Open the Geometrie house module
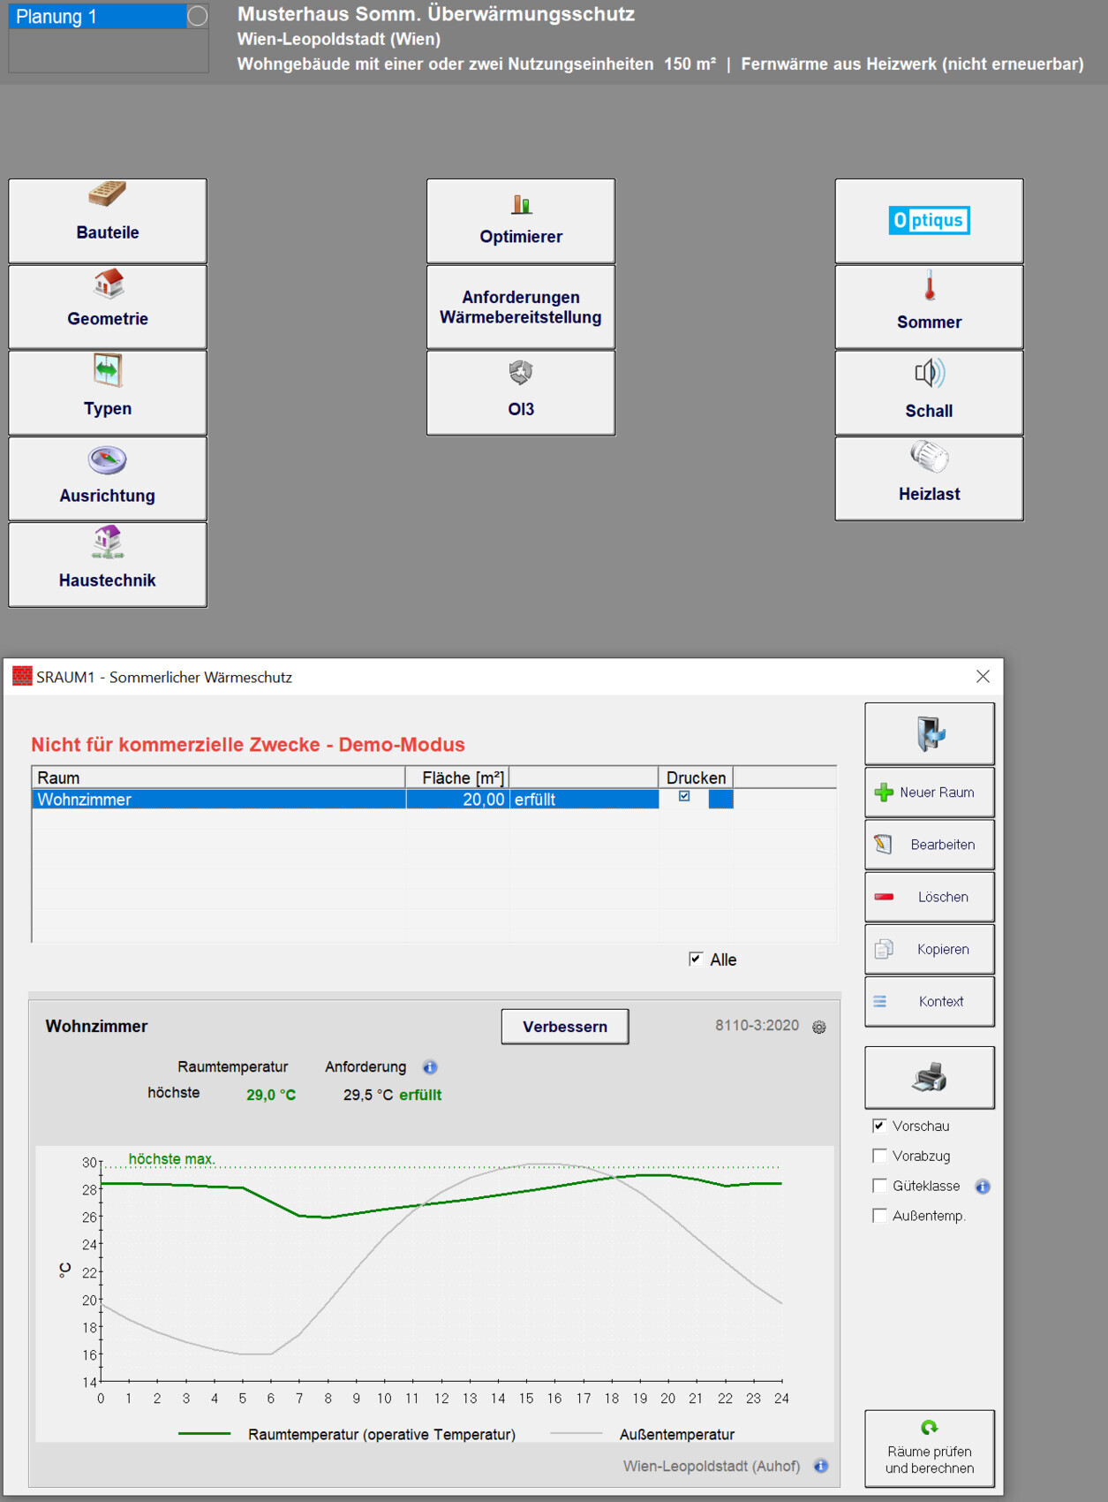 (x=108, y=307)
